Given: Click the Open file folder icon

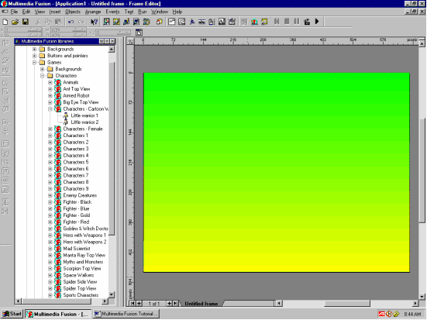Looking at the screenshot, I should click(15, 22).
